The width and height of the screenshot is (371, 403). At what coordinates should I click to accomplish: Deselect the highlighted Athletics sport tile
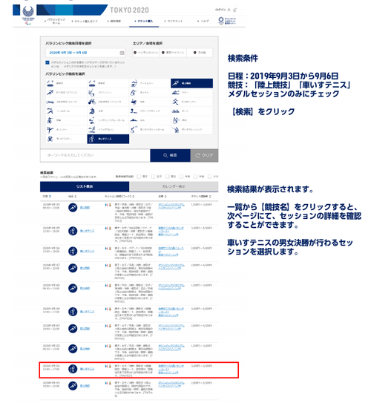191,83
